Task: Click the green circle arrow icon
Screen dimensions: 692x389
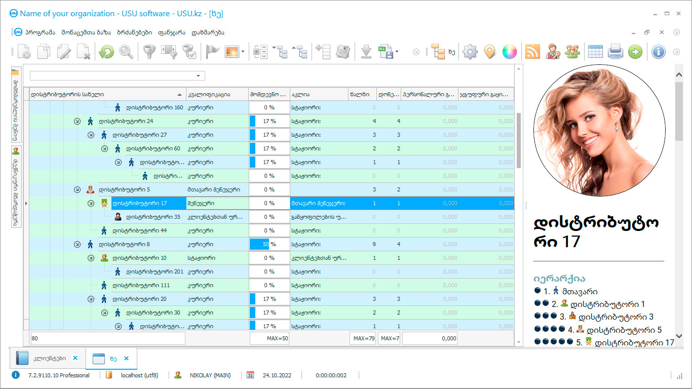Action: pos(635,52)
